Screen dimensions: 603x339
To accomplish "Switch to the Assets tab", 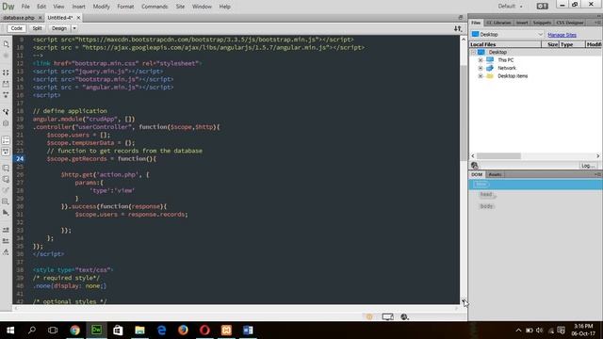I will click(x=495, y=174).
